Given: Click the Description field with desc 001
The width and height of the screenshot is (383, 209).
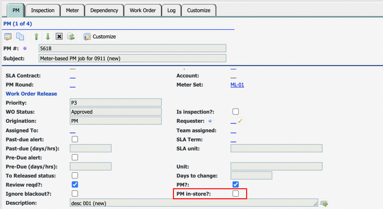Looking at the screenshot, I should click(x=194, y=203).
